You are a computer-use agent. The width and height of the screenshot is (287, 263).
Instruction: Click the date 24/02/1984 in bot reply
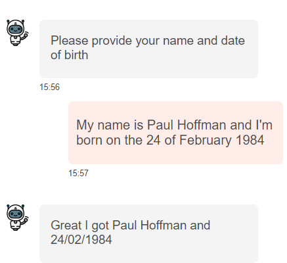pyautogui.click(x=81, y=239)
